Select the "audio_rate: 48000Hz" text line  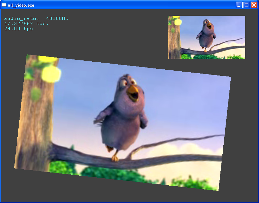tap(36, 18)
